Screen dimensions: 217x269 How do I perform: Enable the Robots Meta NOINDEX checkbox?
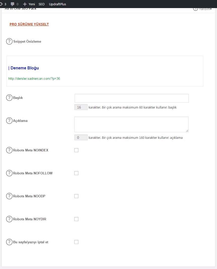76,150
